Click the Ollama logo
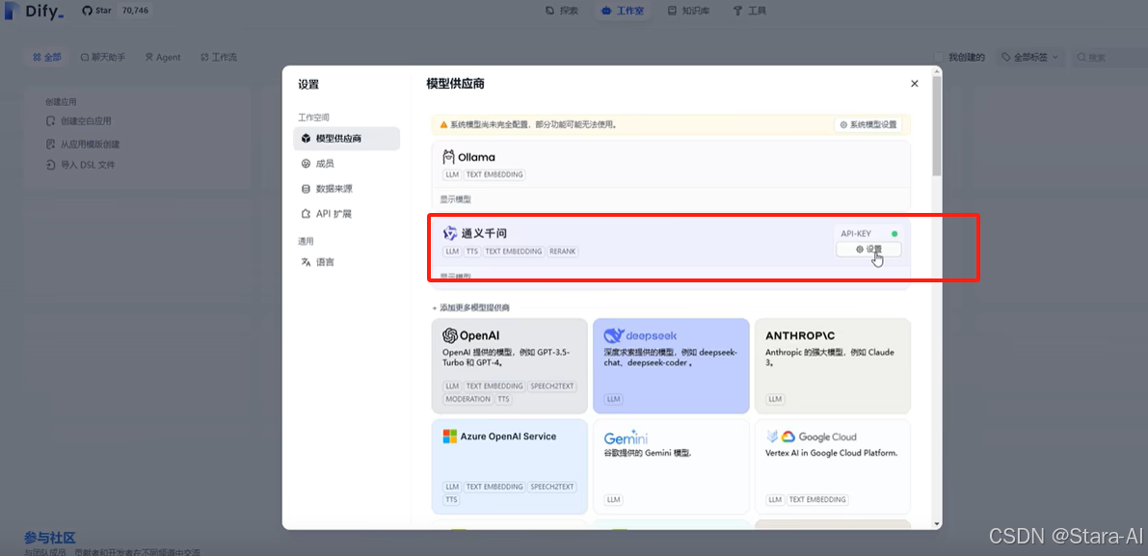1148x556 pixels. (468, 156)
